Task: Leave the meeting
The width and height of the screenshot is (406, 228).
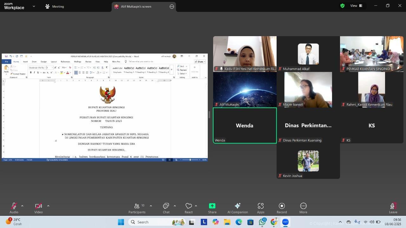Action: pos(393,208)
